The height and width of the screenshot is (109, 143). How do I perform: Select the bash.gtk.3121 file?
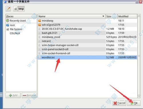coord(87,33)
